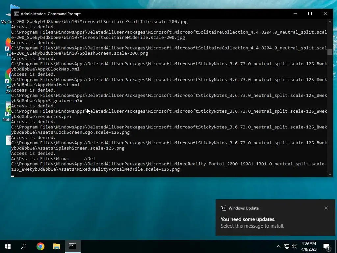The width and height of the screenshot is (337, 253).
Task: Click the AppxManifest.xml output line
Action: [45, 85]
